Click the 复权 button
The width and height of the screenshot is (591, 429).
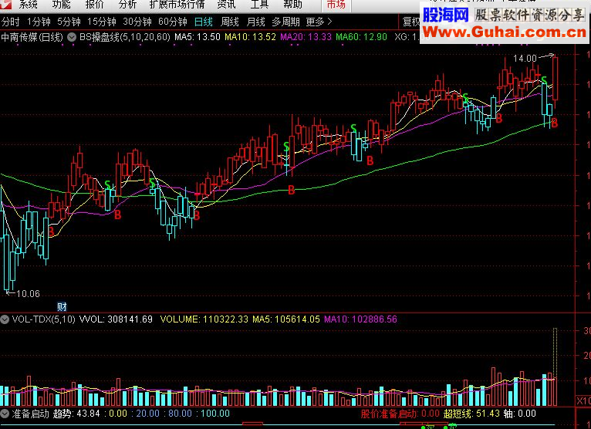(411, 22)
